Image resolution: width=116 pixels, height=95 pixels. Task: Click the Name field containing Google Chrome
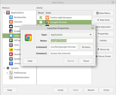[x=71, y=41]
